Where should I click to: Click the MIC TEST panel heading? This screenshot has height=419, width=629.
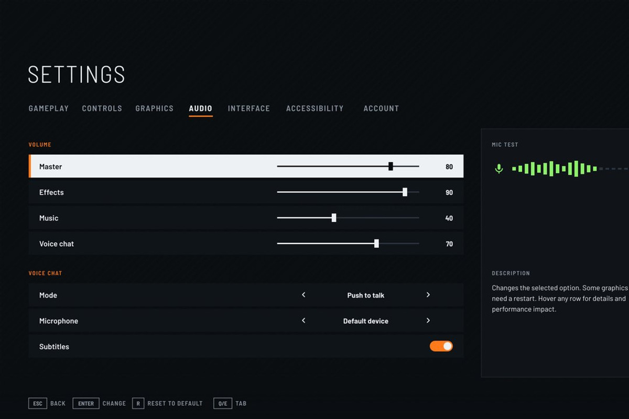505,145
